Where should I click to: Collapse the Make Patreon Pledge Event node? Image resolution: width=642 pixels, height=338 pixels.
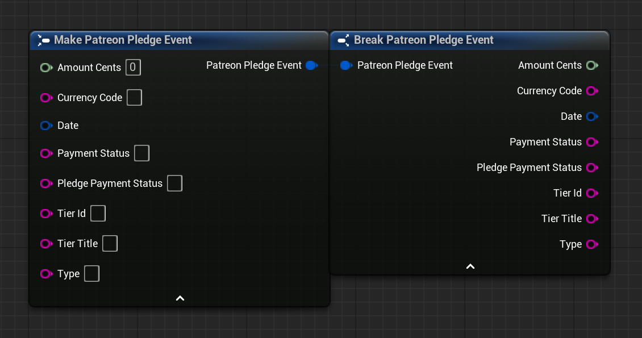[180, 298]
